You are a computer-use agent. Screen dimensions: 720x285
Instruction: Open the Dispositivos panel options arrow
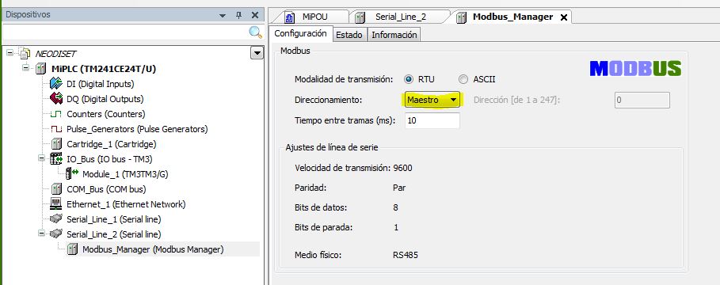click(x=223, y=16)
